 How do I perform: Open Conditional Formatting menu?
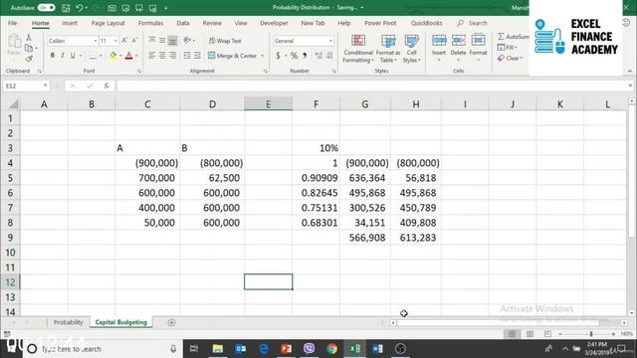[358, 49]
